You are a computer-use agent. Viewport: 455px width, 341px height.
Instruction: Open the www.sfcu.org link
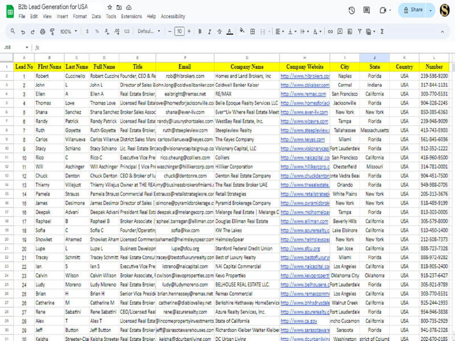point(300,248)
